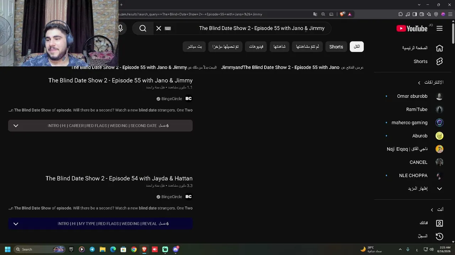Select the Videos (فيديوهات) filter chip
The image size is (455, 255).
pyautogui.click(x=256, y=47)
